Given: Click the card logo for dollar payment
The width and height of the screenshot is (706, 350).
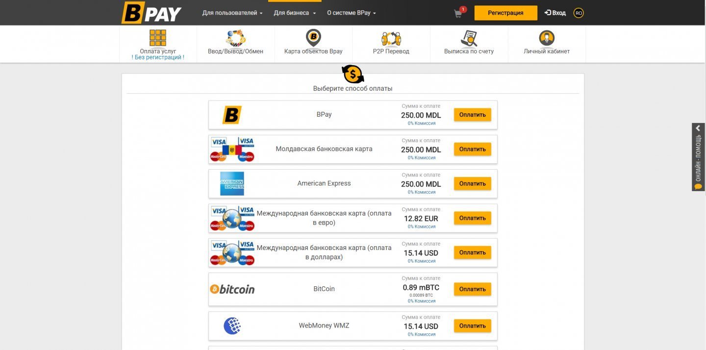Looking at the screenshot, I should click(x=232, y=252).
